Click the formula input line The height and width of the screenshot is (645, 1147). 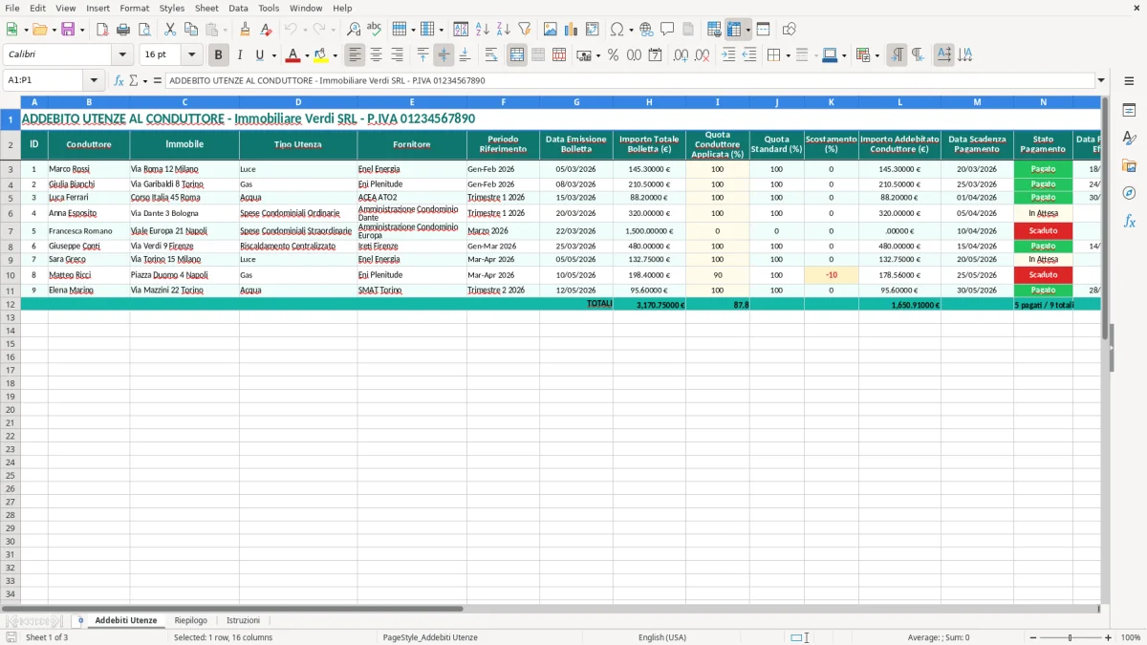[629, 80]
